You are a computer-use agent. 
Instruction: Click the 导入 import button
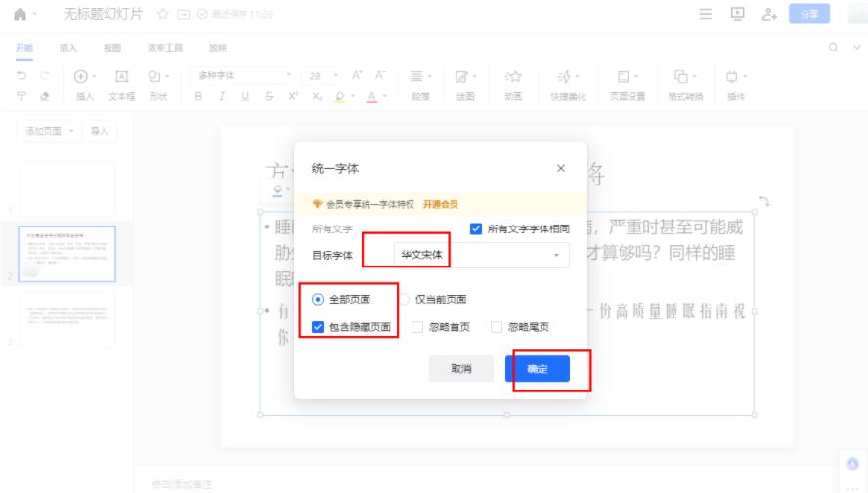coord(100,131)
